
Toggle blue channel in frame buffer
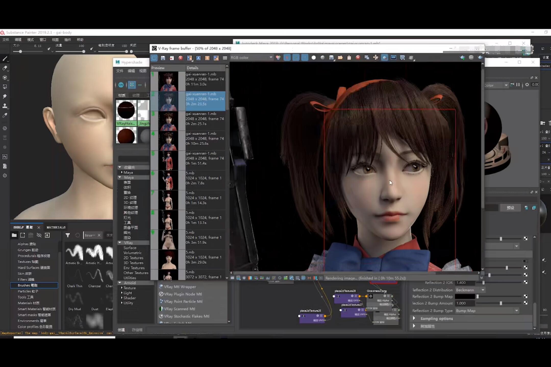point(305,58)
